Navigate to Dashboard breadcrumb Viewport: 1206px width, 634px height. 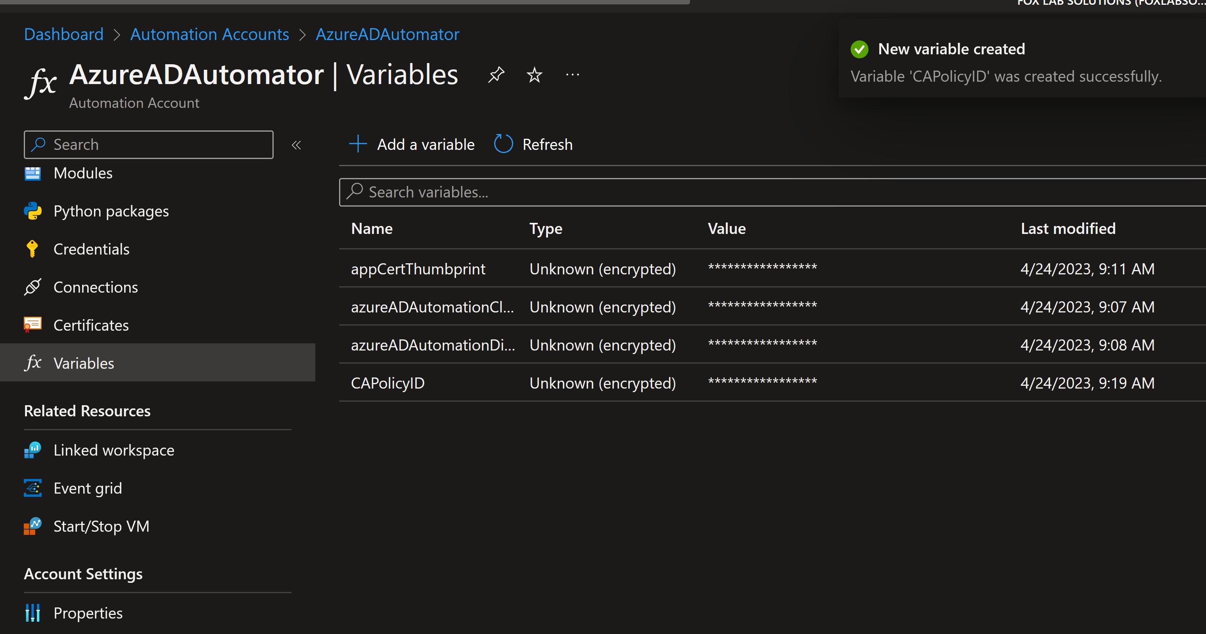pos(64,34)
